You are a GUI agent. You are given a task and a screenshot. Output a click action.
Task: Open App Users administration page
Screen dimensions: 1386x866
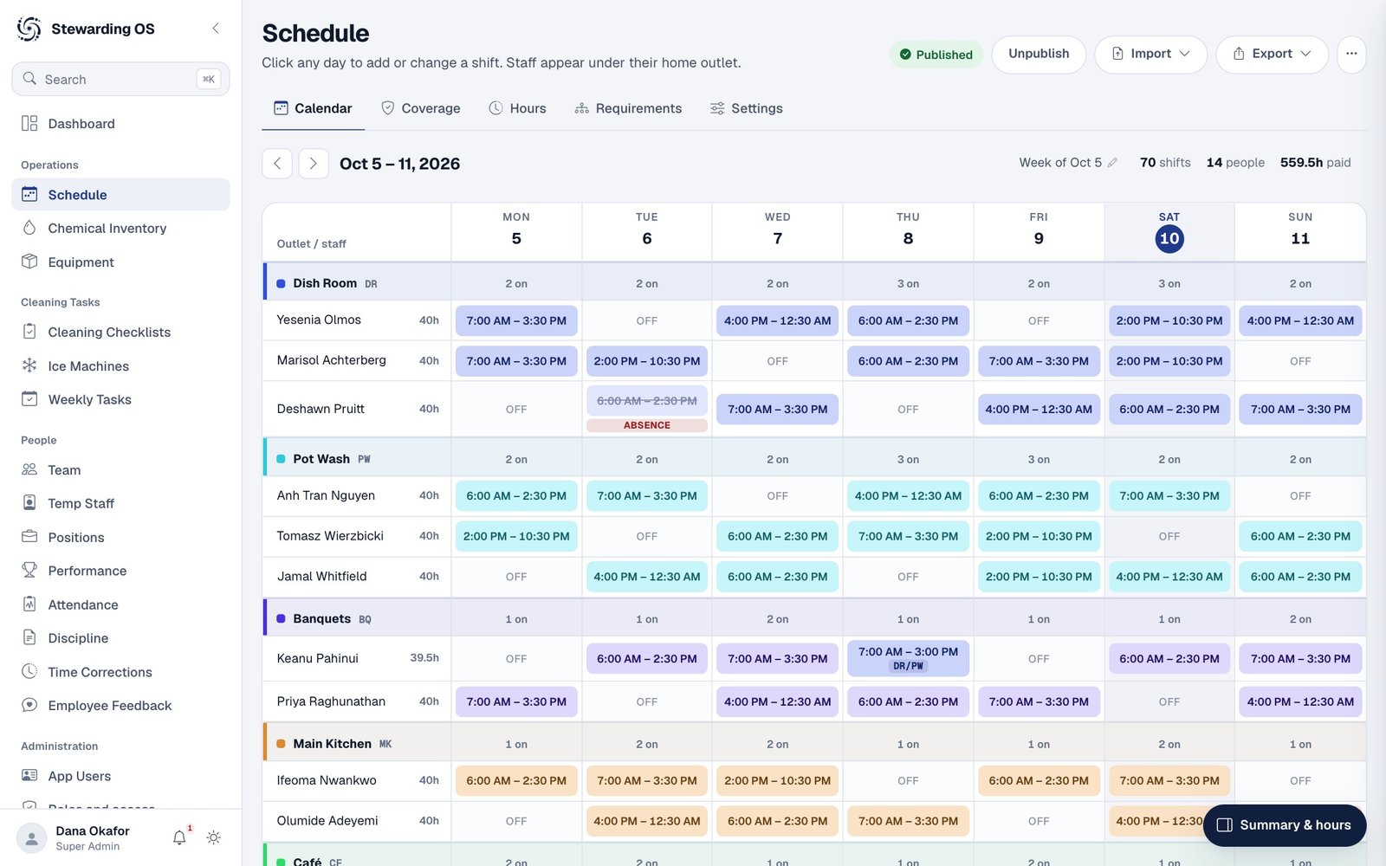tap(120, 777)
